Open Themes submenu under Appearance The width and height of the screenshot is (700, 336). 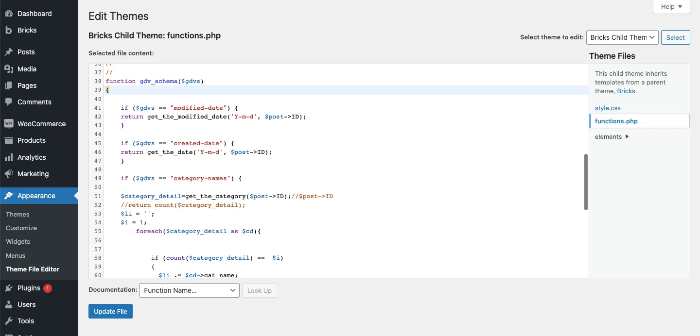tap(17, 214)
